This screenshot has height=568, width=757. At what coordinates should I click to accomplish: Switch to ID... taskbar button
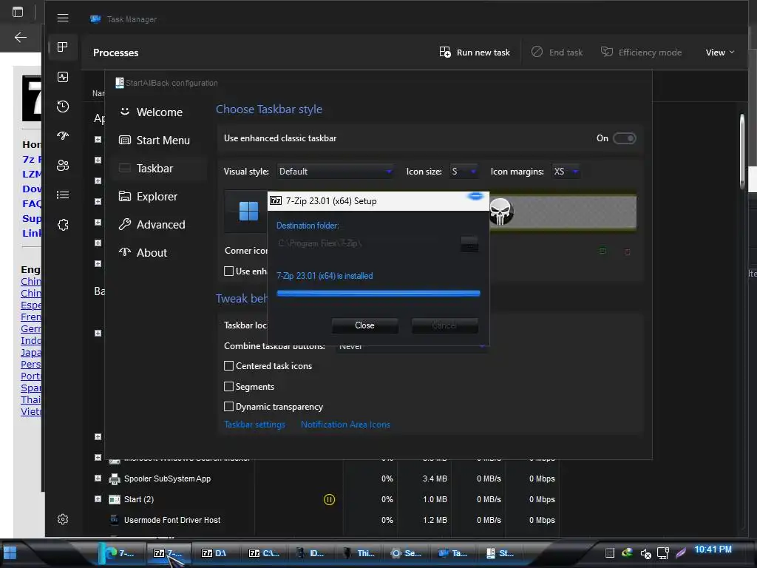pyautogui.click(x=311, y=553)
